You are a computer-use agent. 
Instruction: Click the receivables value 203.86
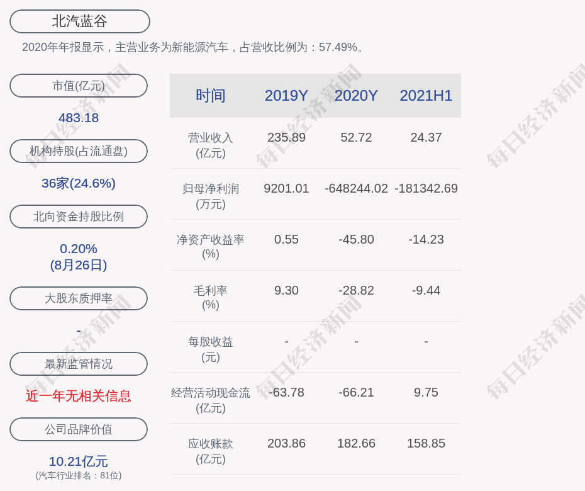tap(286, 443)
